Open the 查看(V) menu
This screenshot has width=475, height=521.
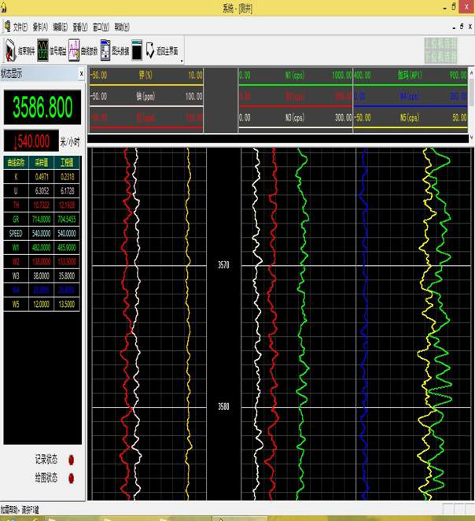(x=80, y=26)
